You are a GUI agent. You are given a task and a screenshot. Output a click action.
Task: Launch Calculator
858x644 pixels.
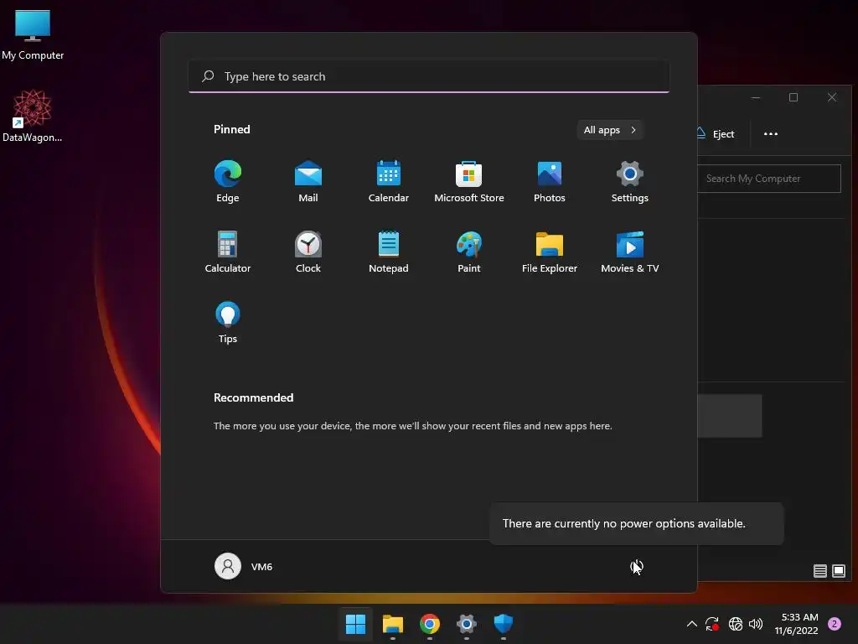pos(228,252)
